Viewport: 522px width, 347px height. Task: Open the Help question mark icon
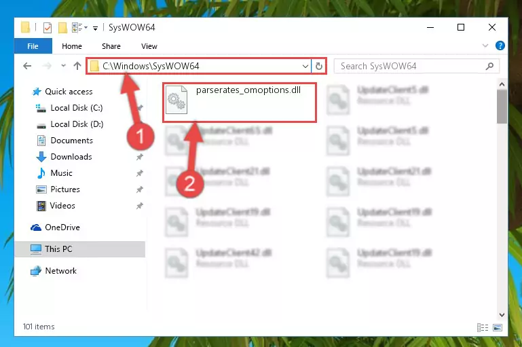pyautogui.click(x=500, y=45)
